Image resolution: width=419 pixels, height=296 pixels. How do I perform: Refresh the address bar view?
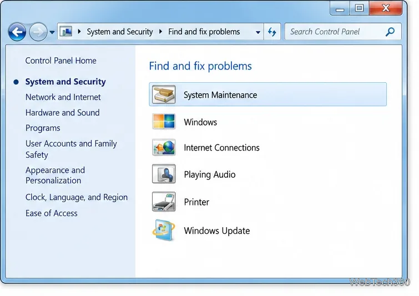(272, 32)
